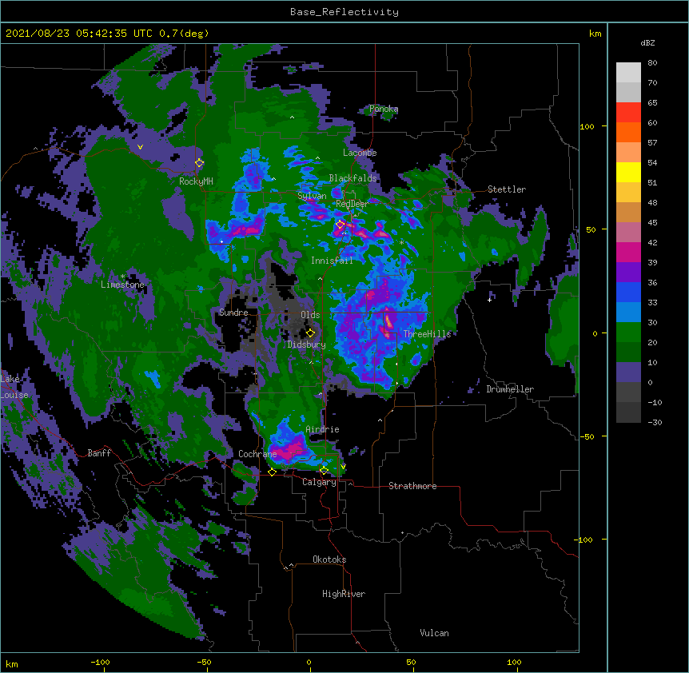Click the yellow diamond marker below Cochrane
Screen dimensions: 689x673
click(272, 472)
